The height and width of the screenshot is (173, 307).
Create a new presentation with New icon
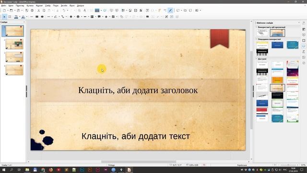(x=4, y=11)
